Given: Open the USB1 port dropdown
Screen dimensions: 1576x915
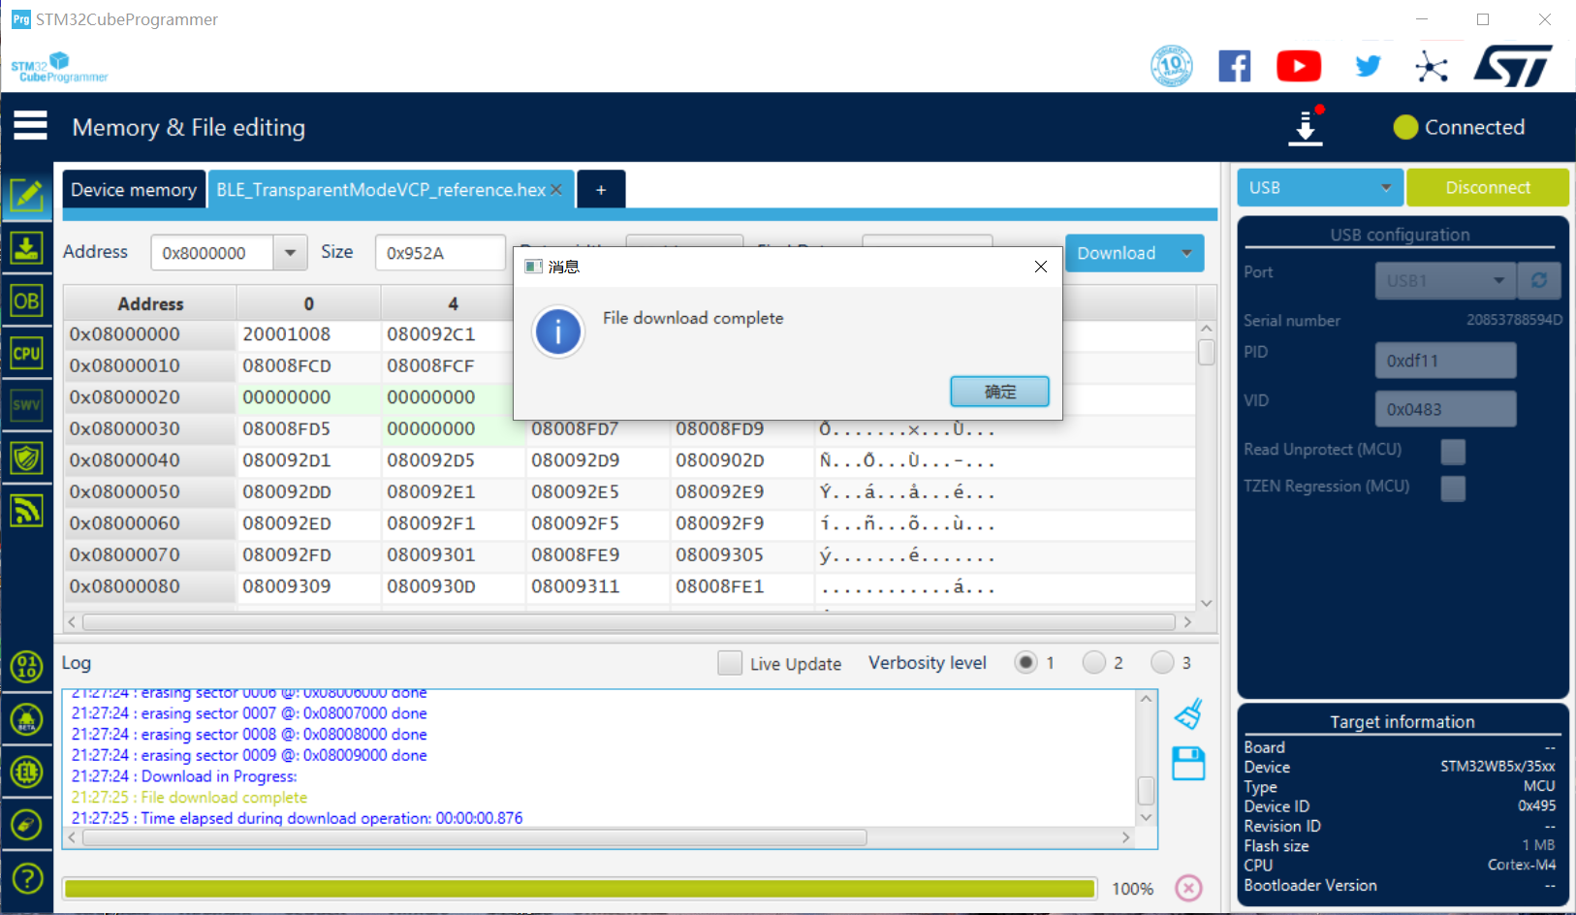Looking at the screenshot, I should coord(1445,281).
